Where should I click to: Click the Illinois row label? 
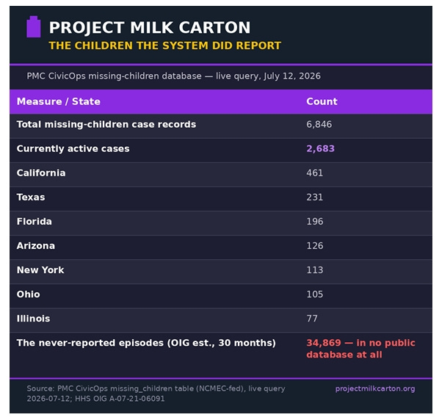pos(33,319)
